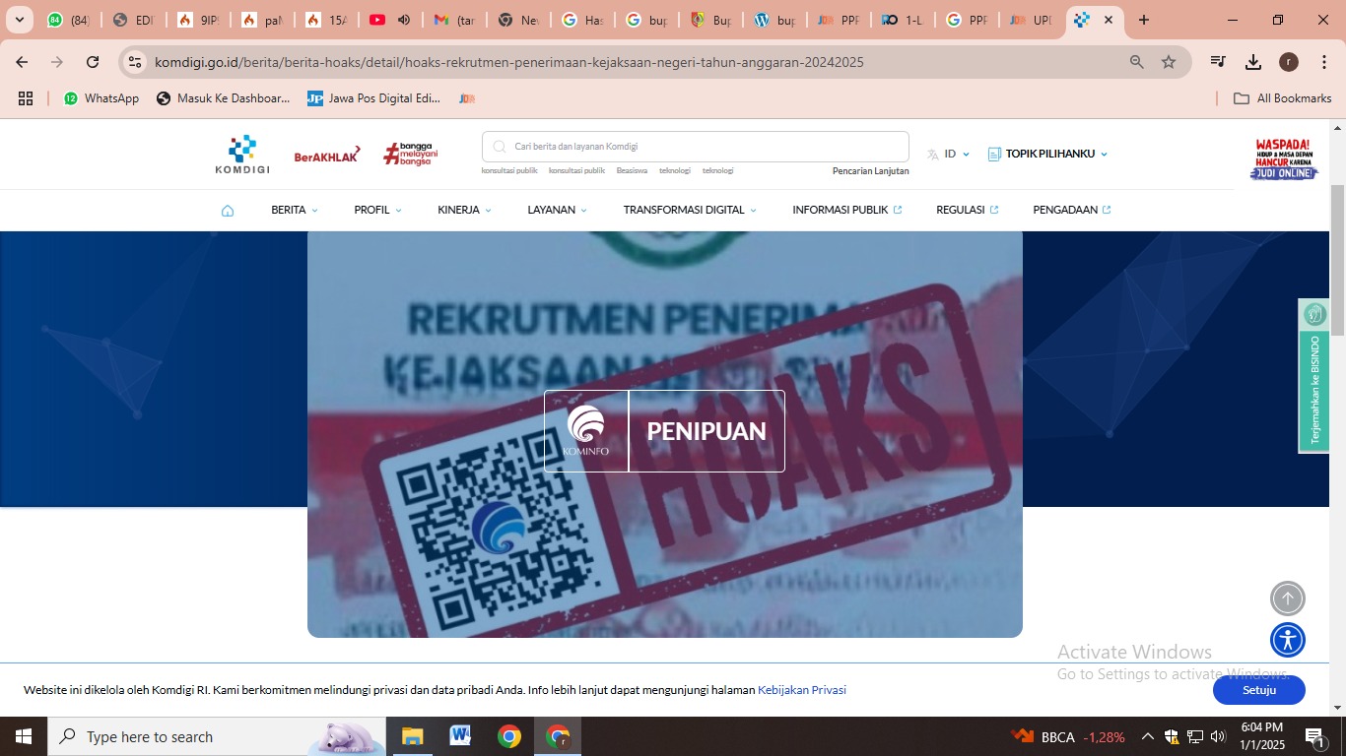The height and width of the screenshot is (756, 1346).
Task: Click the Type here to search box
Action: coord(217,736)
